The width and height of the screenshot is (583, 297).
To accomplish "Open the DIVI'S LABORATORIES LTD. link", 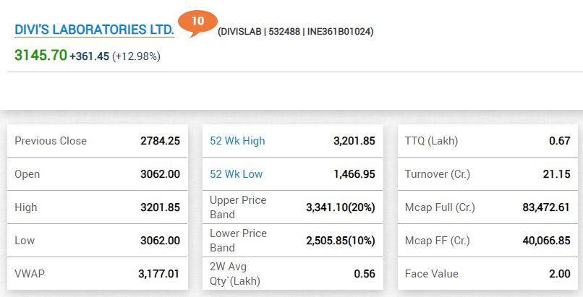I will 94,30.
